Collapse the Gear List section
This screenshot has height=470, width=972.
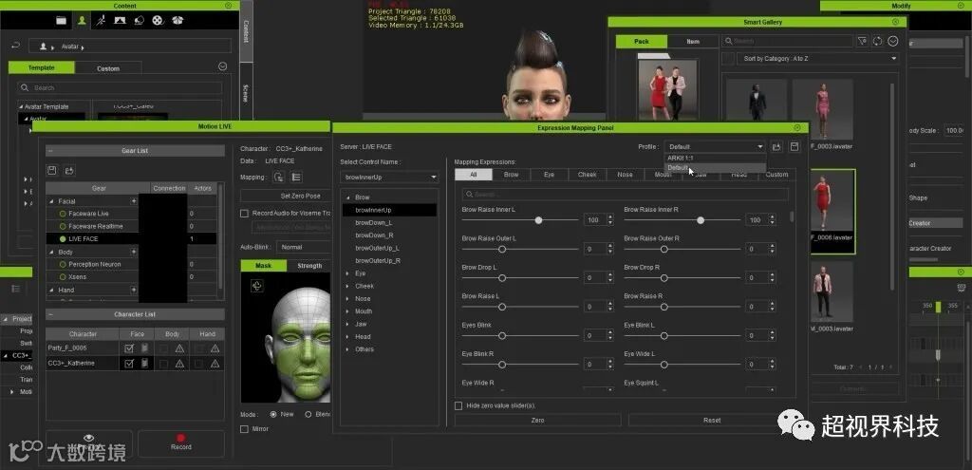click(x=50, y=151)
